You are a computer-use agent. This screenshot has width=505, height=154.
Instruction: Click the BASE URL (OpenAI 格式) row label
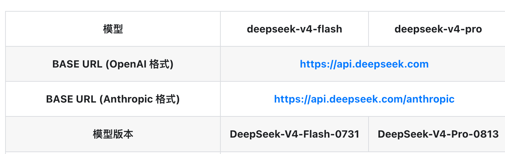tap(113, 64)
